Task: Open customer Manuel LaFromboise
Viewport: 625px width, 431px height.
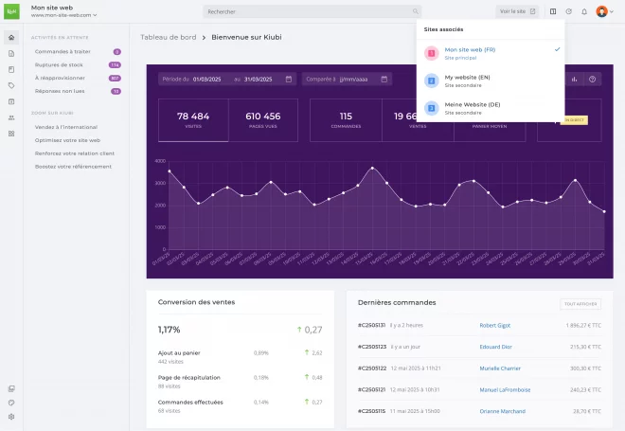Action: [x=505, y=390]
